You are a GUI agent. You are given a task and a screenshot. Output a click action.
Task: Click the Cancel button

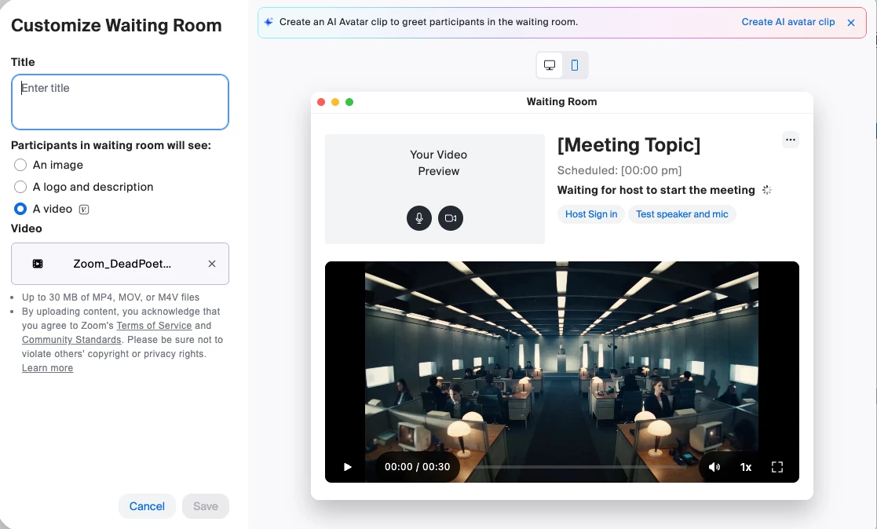[x=147, y=506]
